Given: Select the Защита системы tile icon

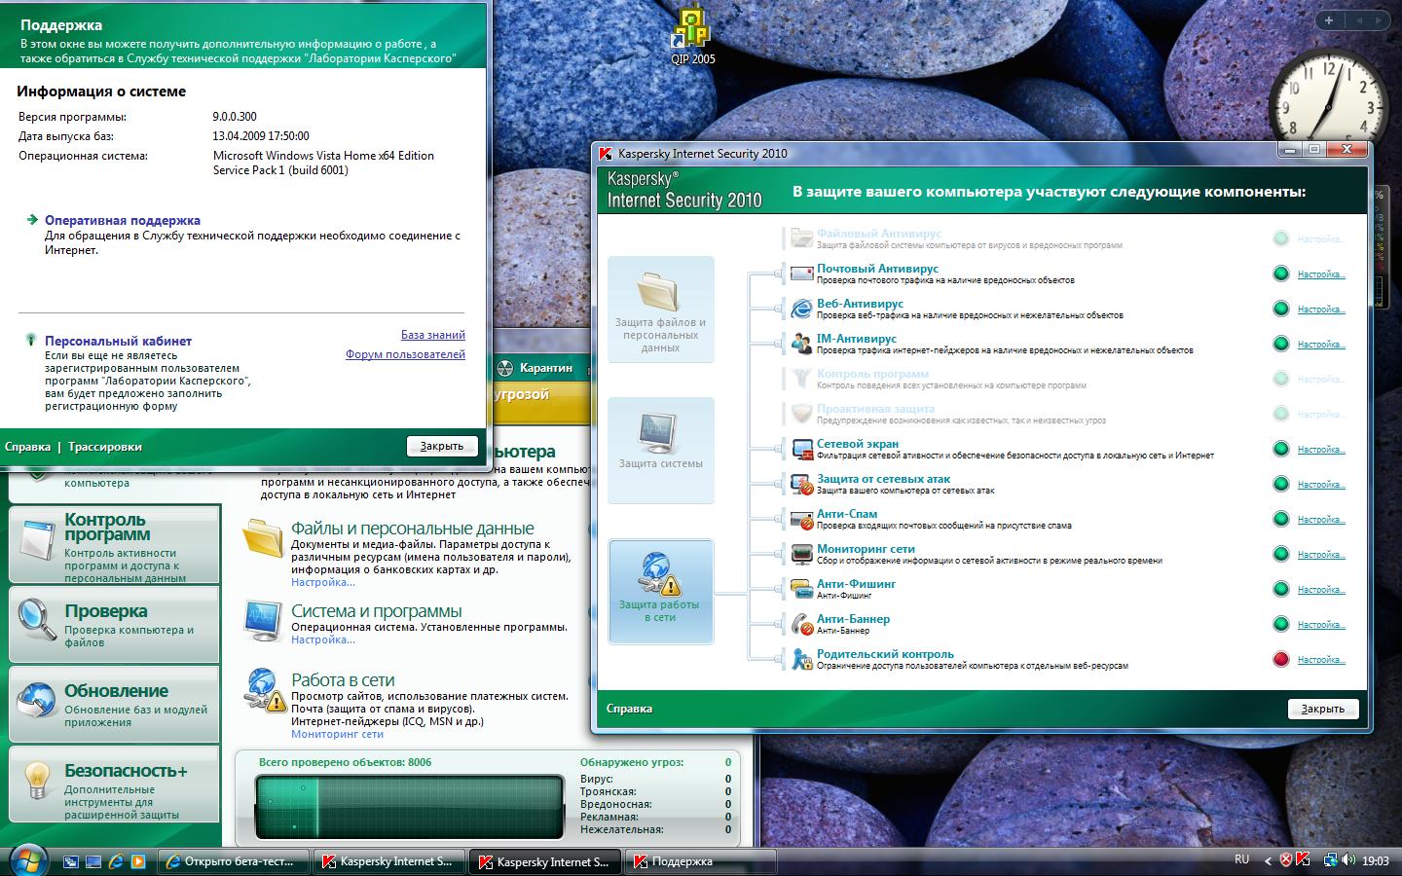Looking at the screenshot, I should coord(660,433).
